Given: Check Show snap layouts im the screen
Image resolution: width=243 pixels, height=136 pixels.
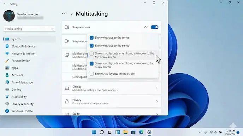Looking at the screenshot, I should [91, 74].
